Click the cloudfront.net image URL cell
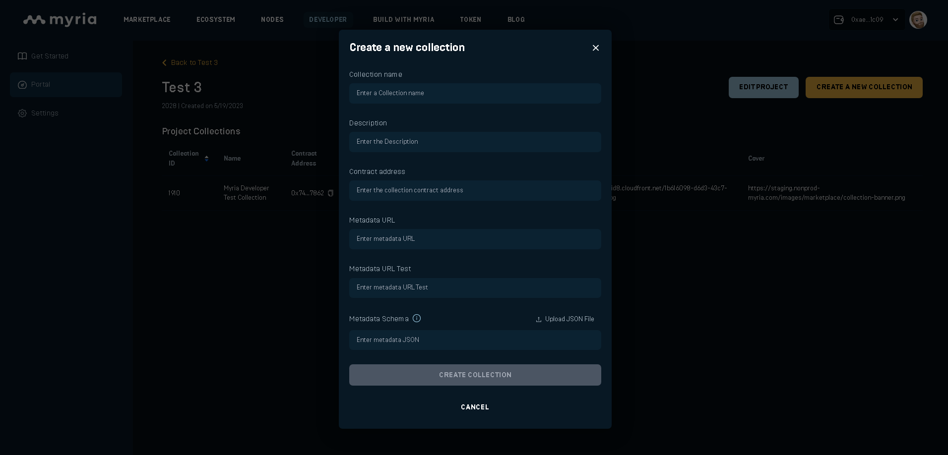Image resolution: width=948 pixels, height=455 pixels. pos(669,193)
